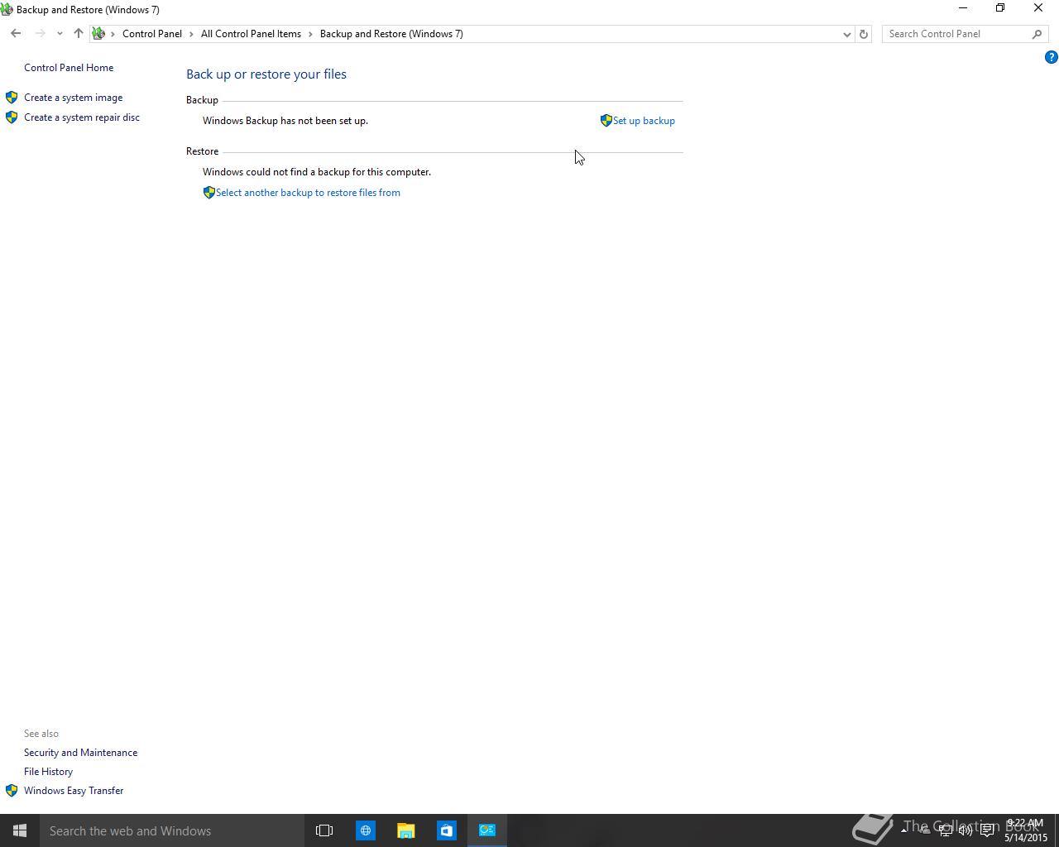The width and height of the screenshot is (1059, 847).
Task: Open the Windows Start button
Action: click(x=20, y=830)
